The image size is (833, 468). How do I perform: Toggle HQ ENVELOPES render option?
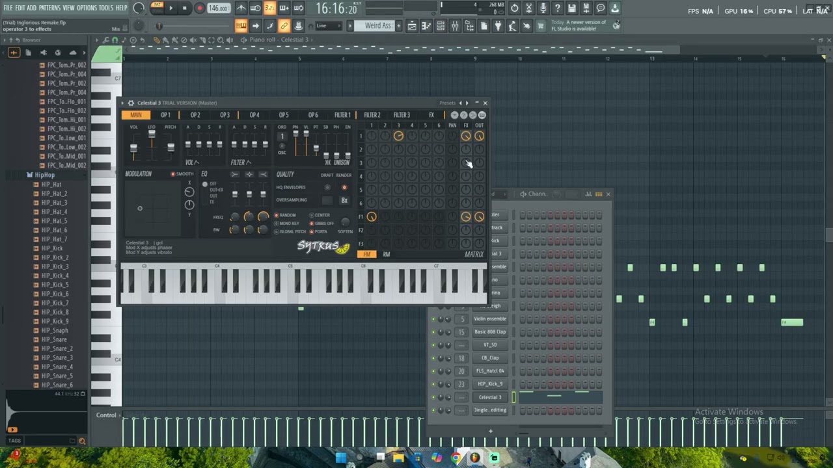344,187
